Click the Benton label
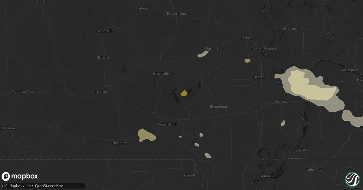This screenshot has height=190, width=363. tap(259, 77)
